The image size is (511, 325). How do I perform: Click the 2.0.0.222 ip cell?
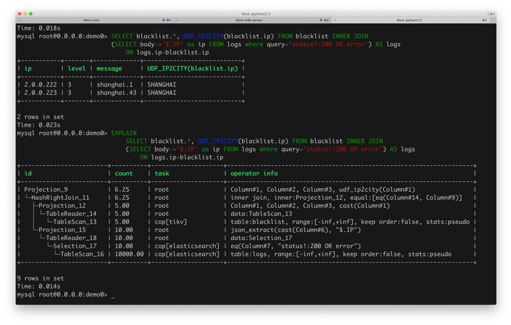tap(39, 85)
